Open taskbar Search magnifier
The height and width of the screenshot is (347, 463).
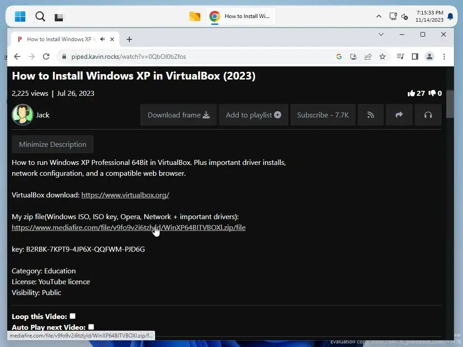pos(40,17)
